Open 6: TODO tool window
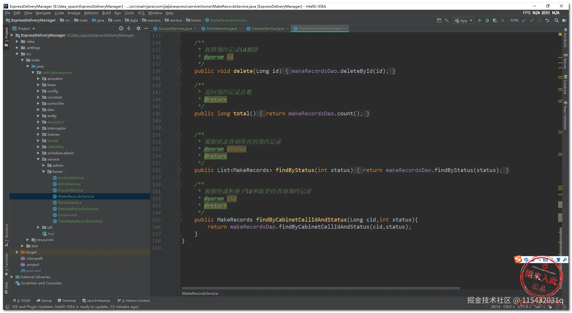 pyautogui.click(x=22, y=301)
